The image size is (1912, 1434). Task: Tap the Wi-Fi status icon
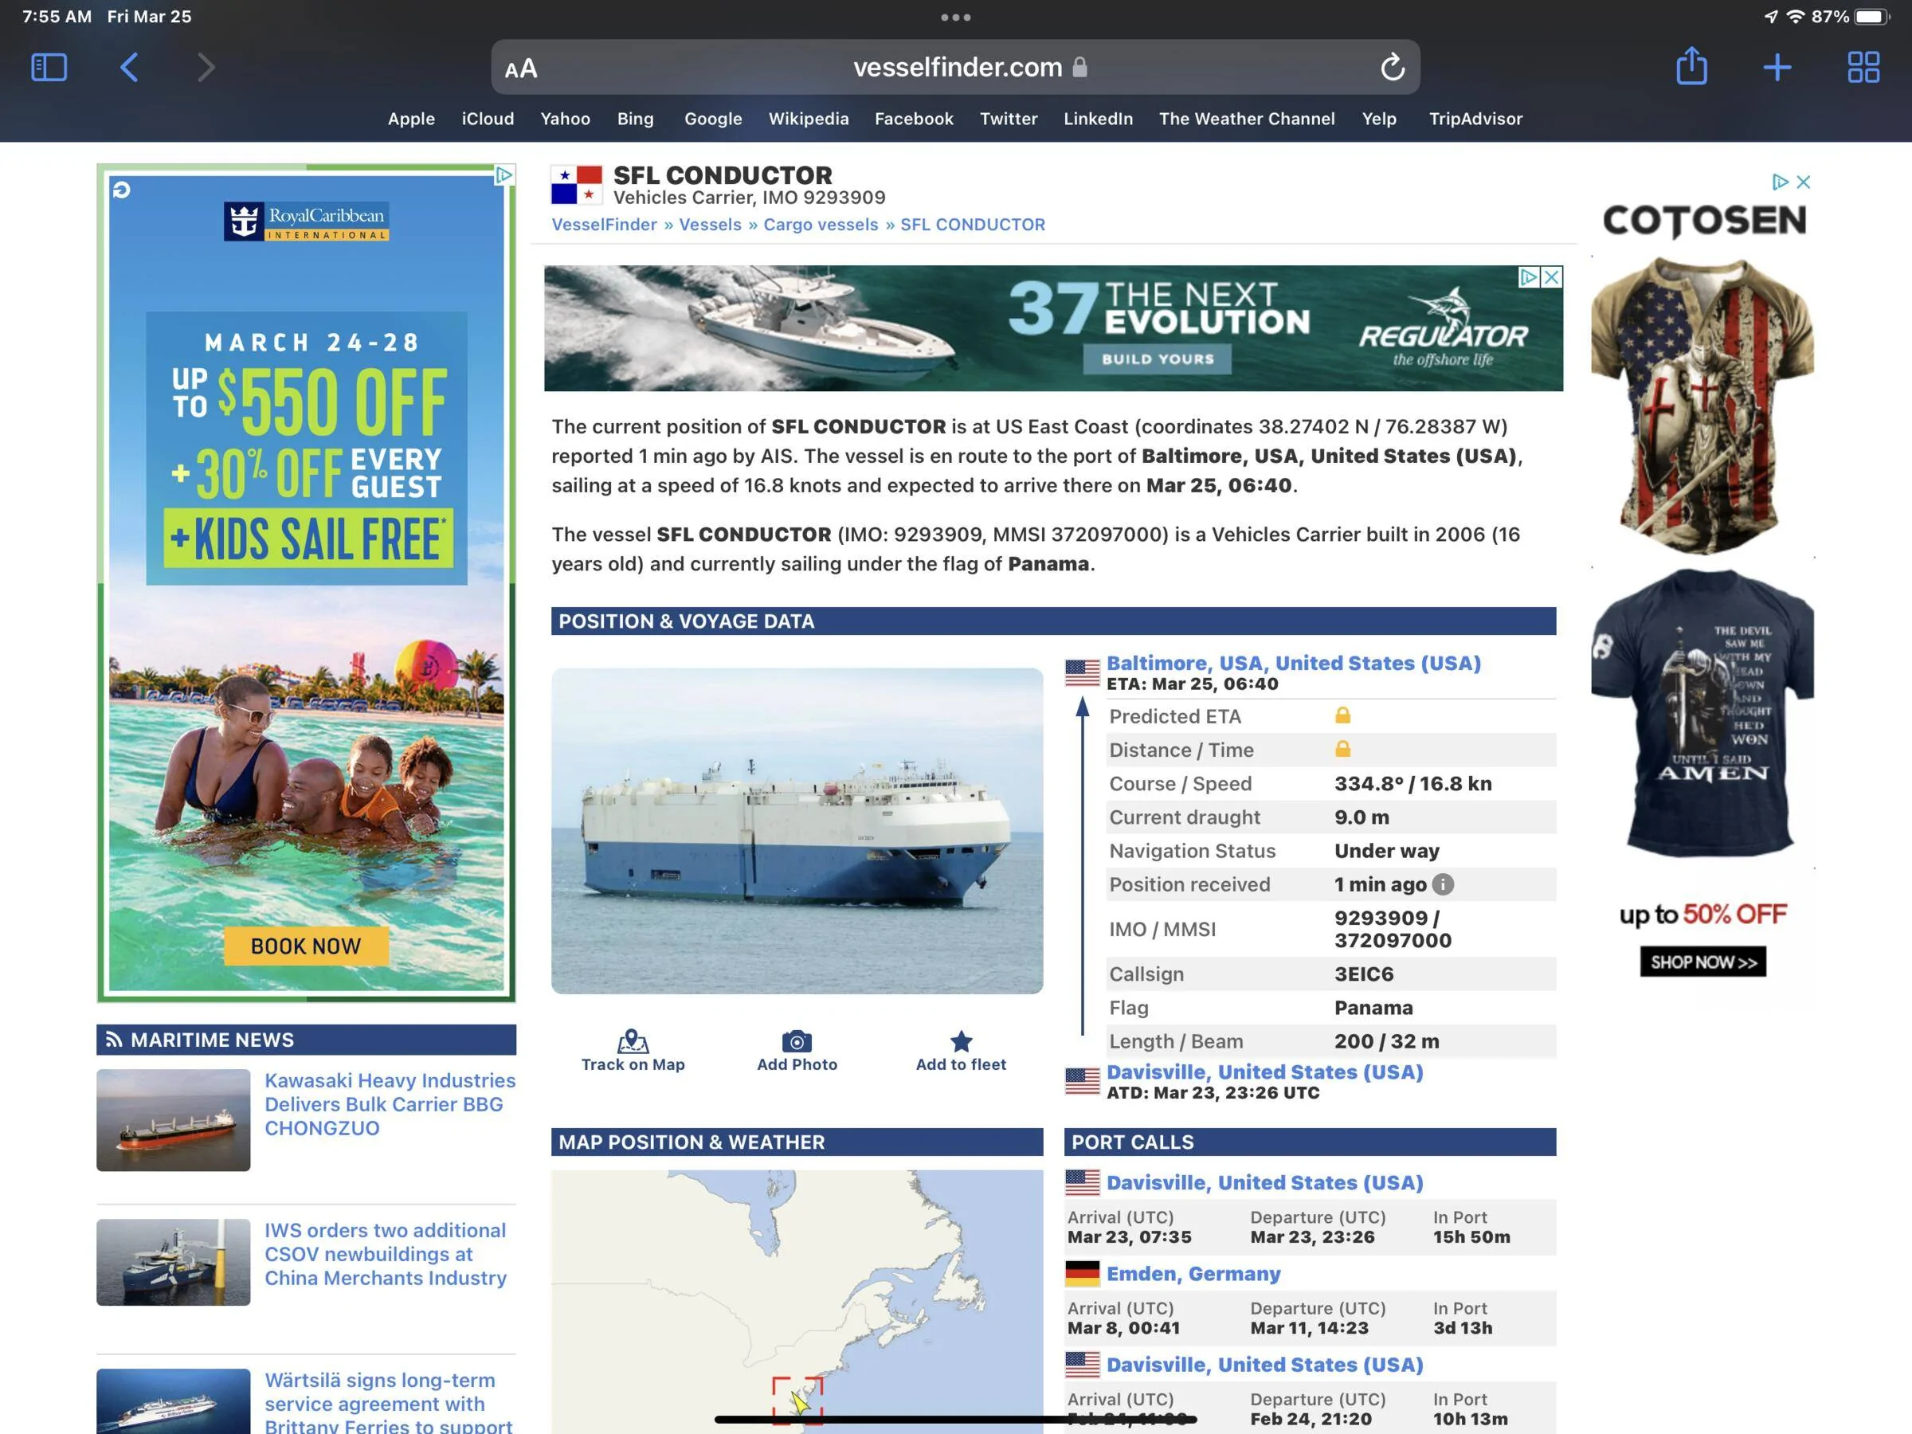(1796, 17)
